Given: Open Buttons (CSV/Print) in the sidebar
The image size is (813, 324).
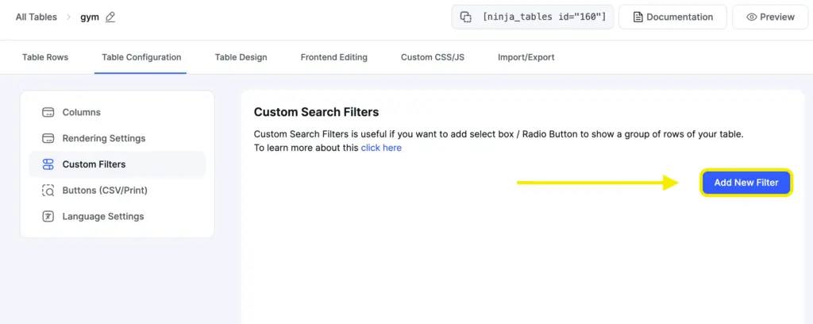Looking at the screenshot, I should [118, 191].
